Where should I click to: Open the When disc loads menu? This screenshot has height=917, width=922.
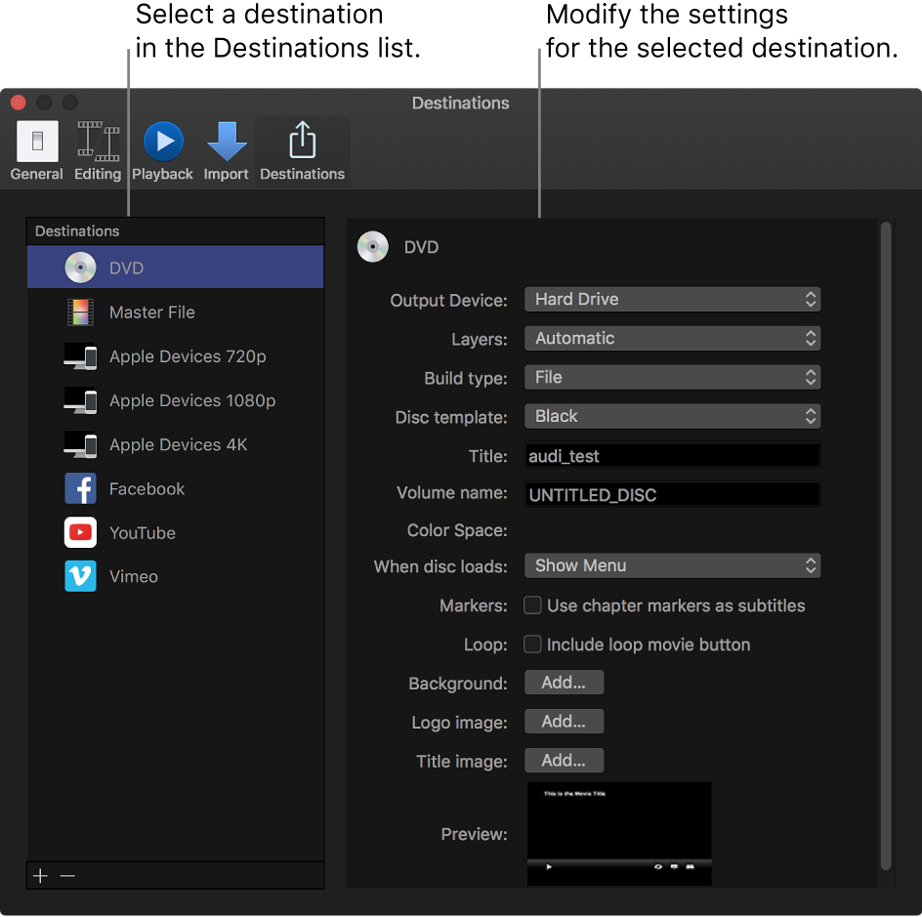tap(672, 564)
